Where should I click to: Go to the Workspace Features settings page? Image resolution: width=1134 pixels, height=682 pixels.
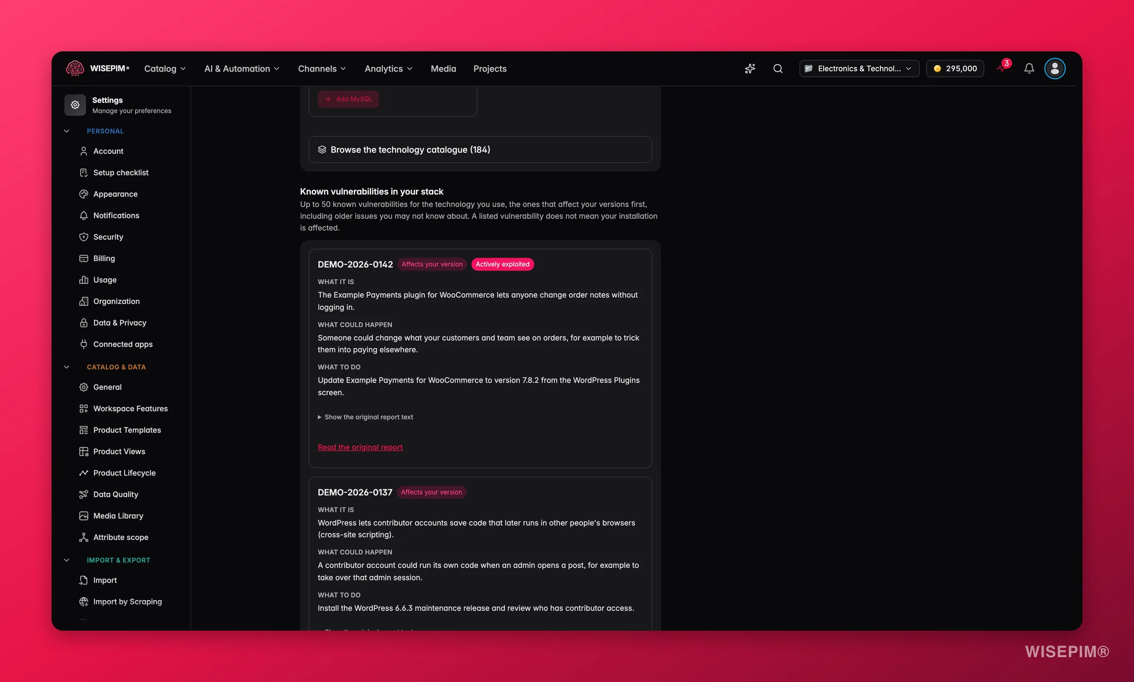click(x=130, y=409)
